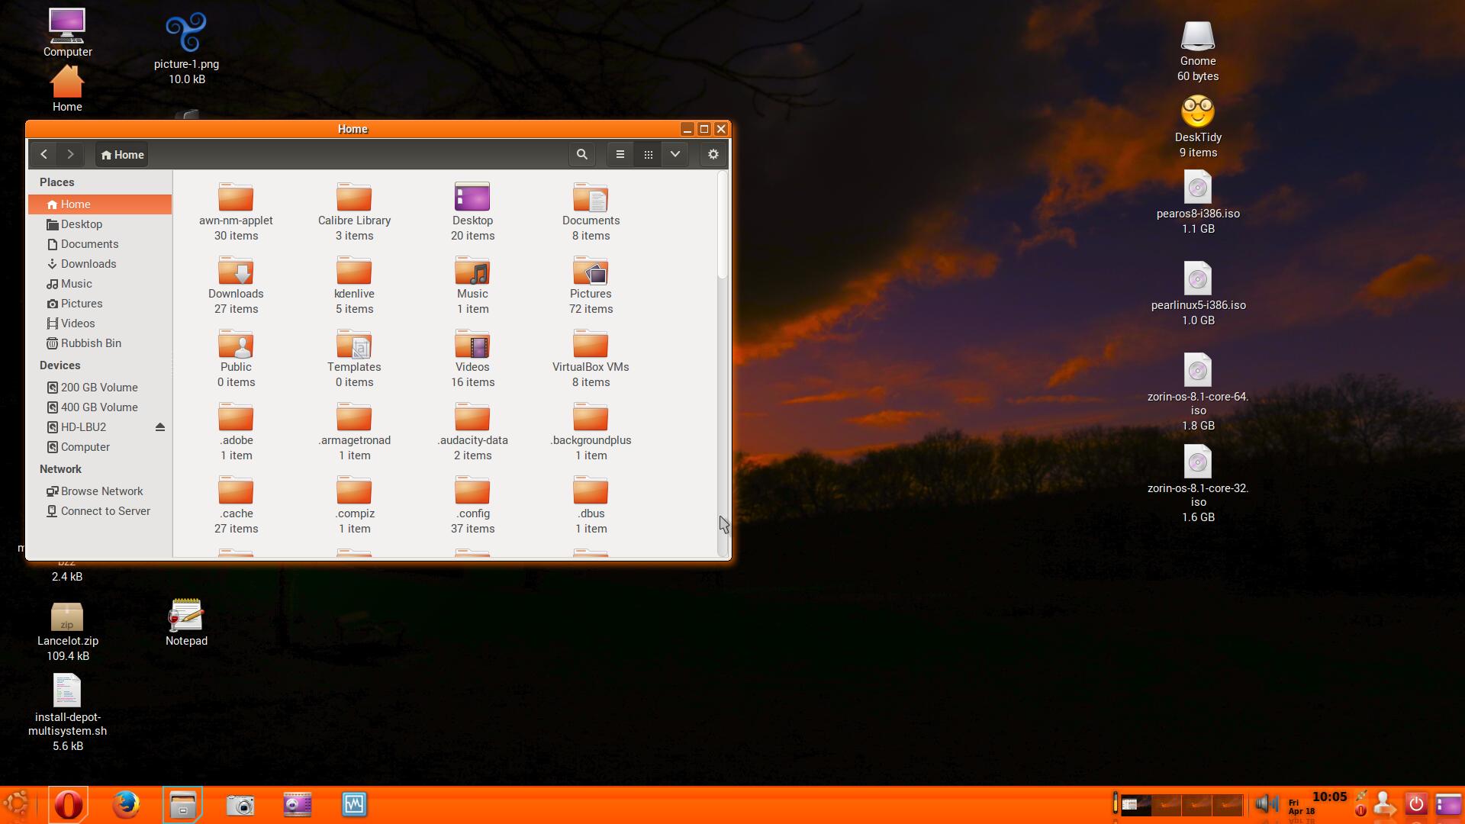Click the volume speaker icon in the tray
Screen dimensions: 1465x824
(1266, 803)
